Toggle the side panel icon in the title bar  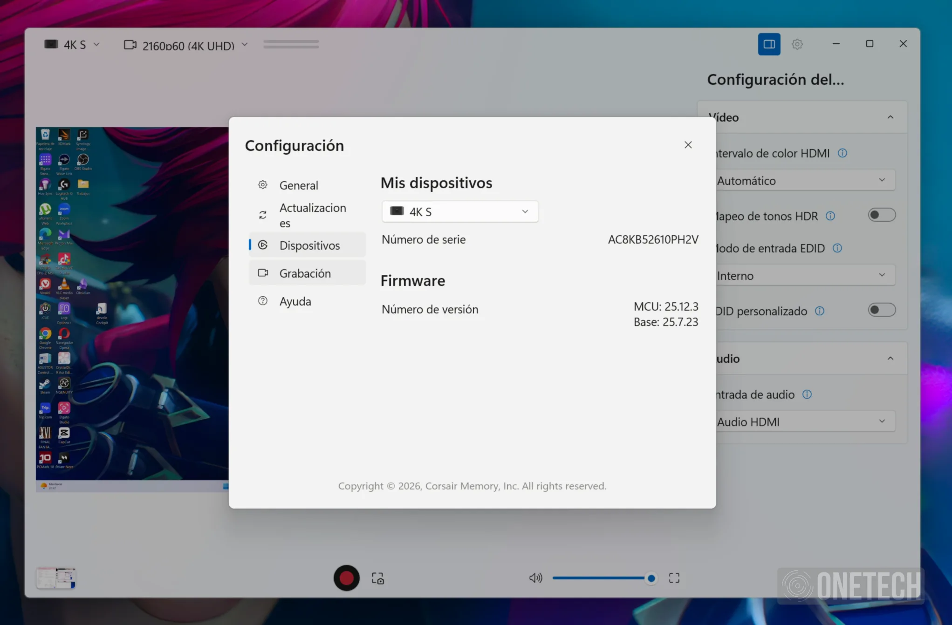pos(769,44)
